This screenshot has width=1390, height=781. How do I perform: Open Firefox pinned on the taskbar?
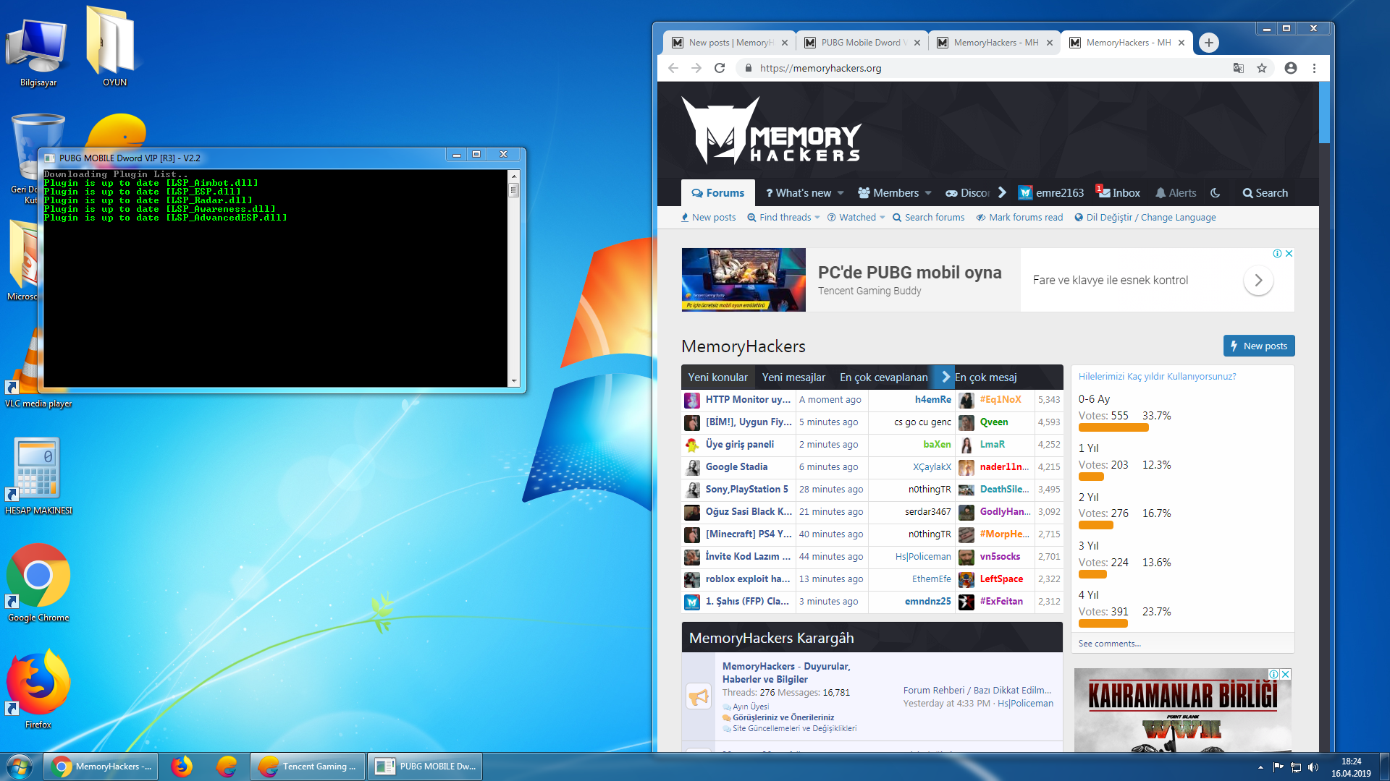click(182, 767)
